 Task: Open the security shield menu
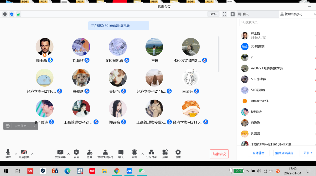[x=76, y=153]
